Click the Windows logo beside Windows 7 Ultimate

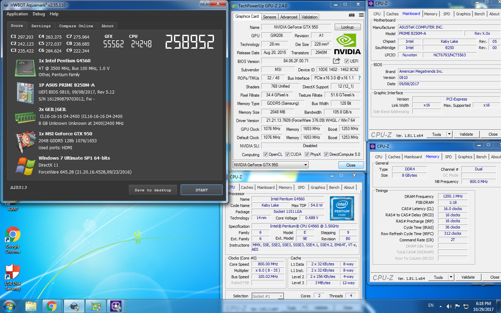[25, 166]
